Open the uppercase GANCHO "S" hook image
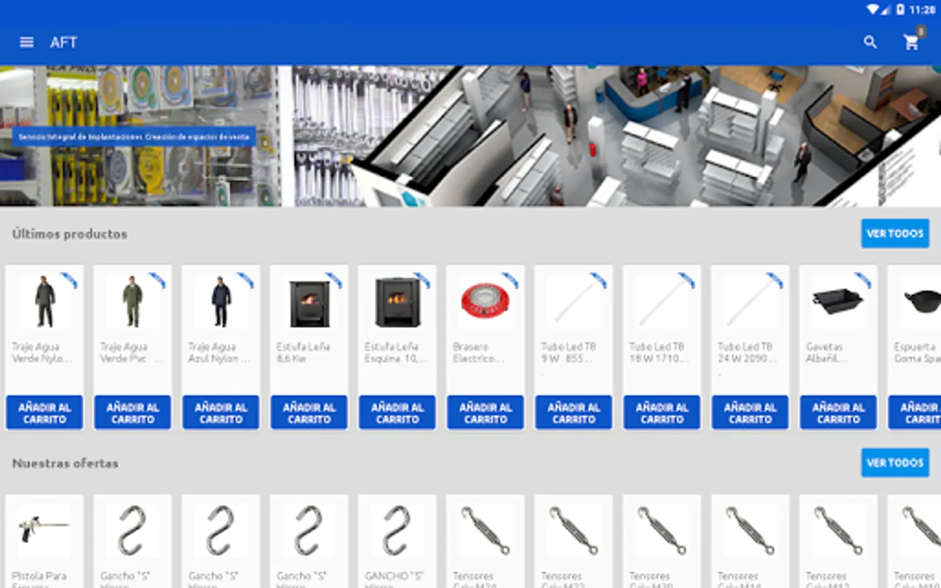 [x=397, y=531]
